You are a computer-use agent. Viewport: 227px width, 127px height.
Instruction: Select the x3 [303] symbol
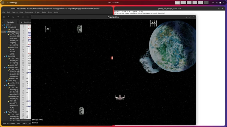click(13, 52)
